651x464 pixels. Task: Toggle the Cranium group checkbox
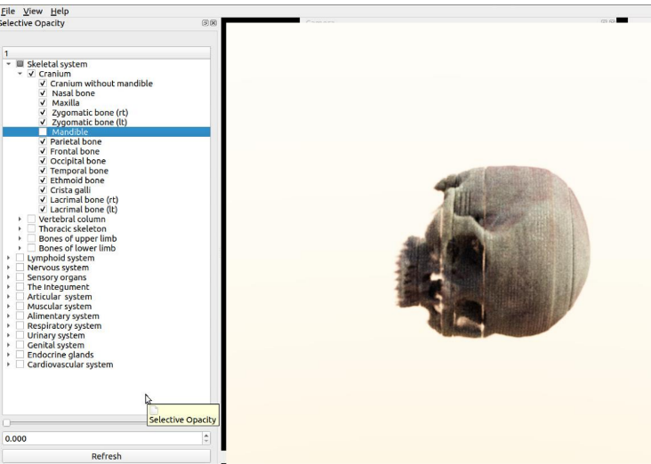point(32,74)
